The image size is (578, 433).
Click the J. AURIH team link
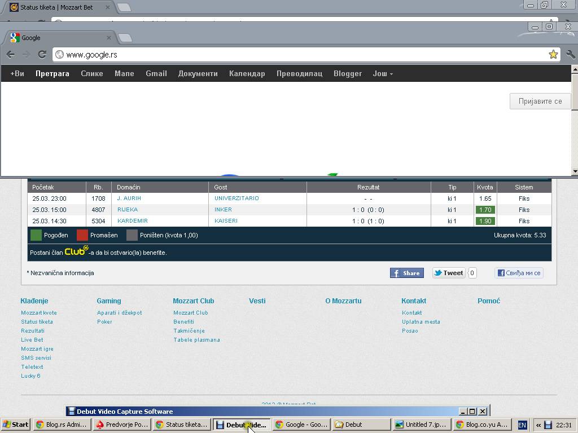click(x=129, y=198)
